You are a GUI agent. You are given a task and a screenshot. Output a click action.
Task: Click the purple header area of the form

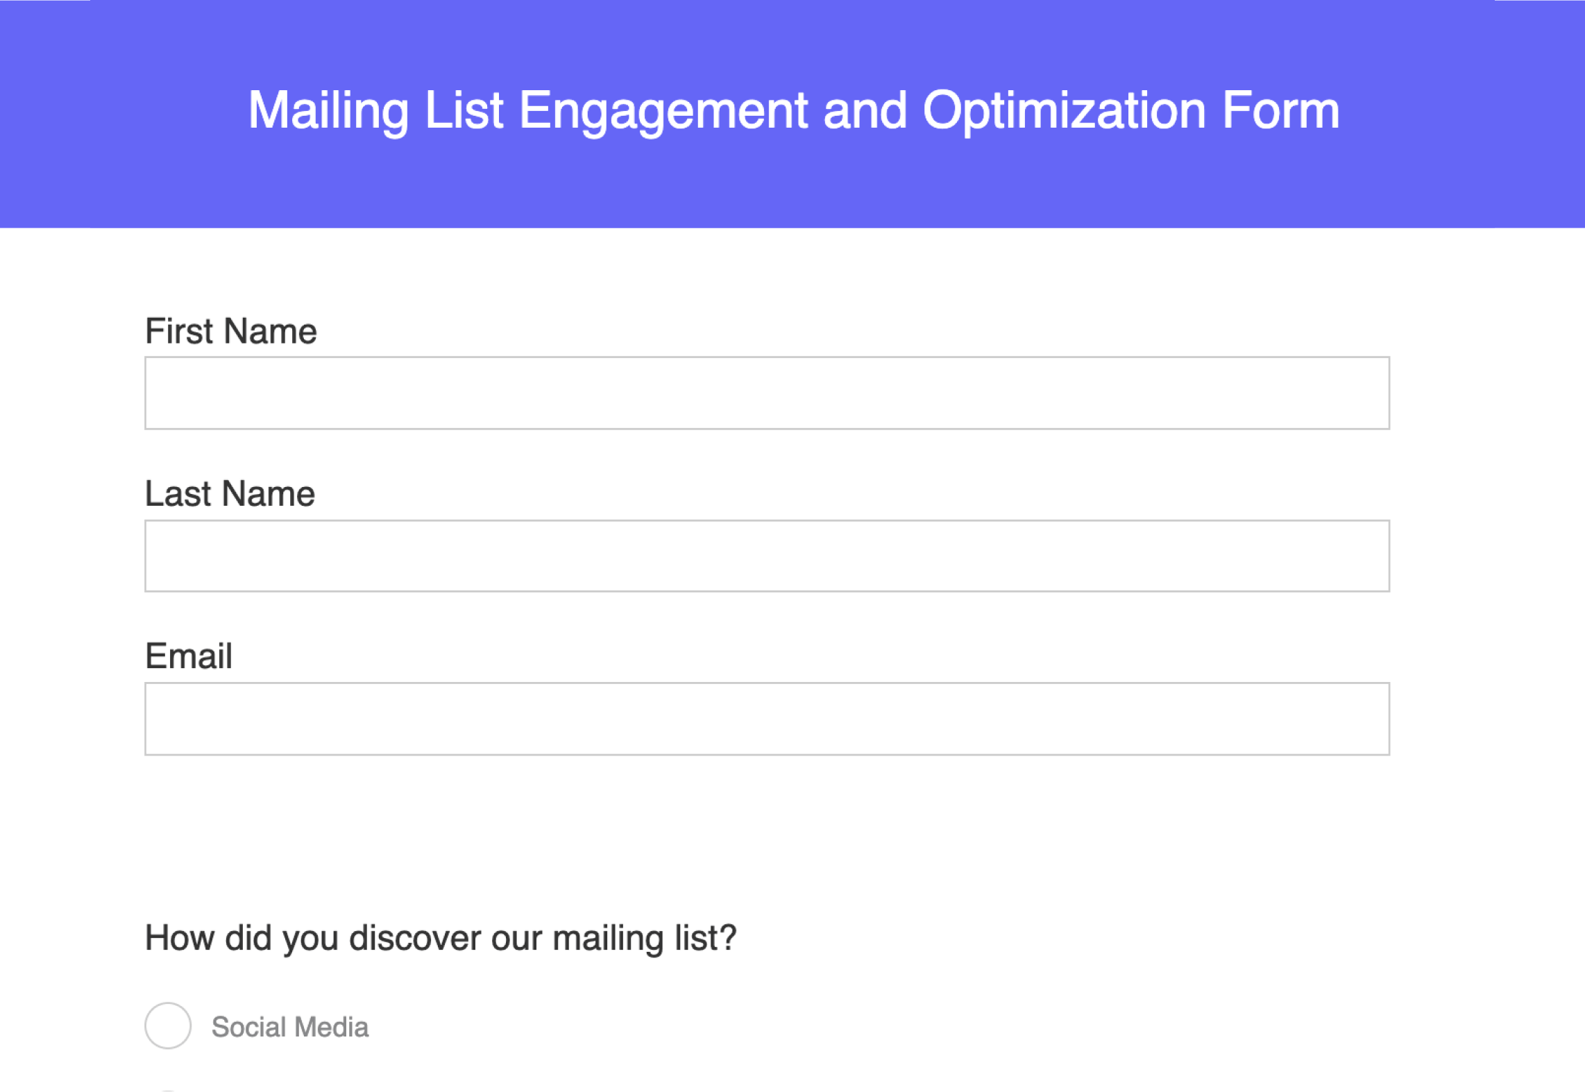tap(792, 111)
